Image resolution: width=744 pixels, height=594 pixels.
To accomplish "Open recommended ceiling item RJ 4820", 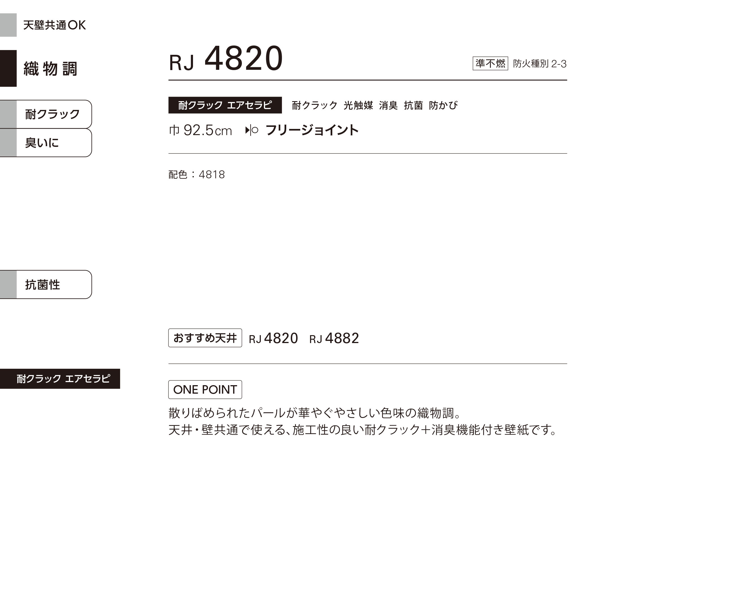I will point(273,338).
